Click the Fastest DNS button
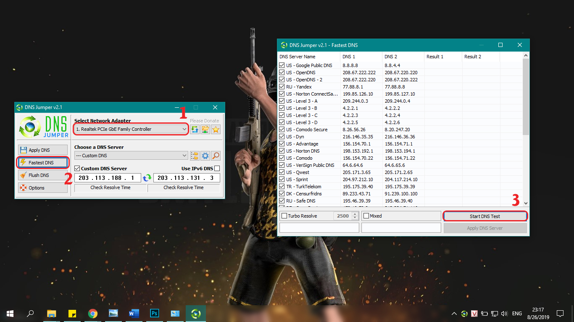 tap(42, 162)
